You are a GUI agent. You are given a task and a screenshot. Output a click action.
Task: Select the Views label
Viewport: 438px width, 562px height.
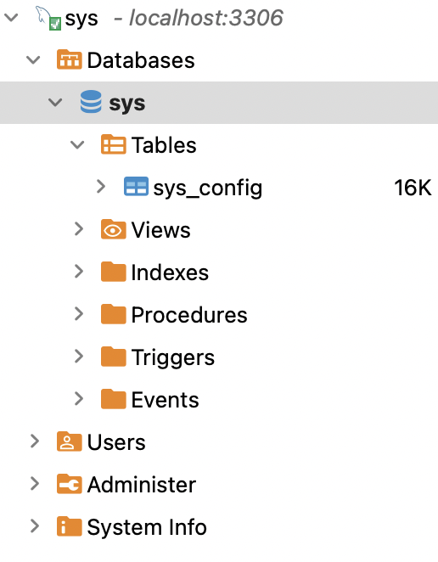pyautogui.click(x=160, y=230)
